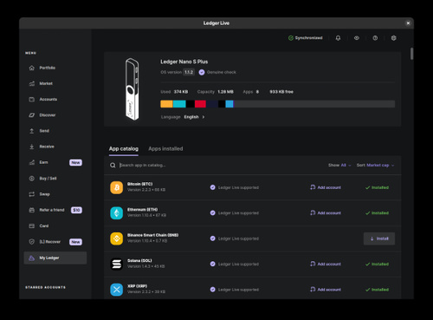
Task: Click the Bitcoin app icon
Action: pyautogui.click(x=117, y=187)
